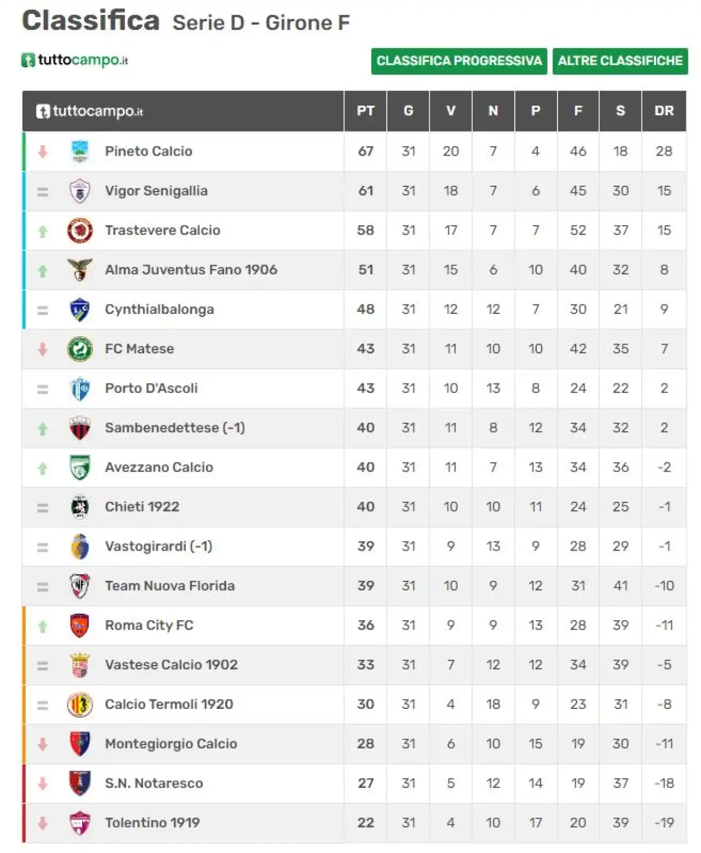Click the Vigor Senigallia team crest
The image size is (701, 853).
(x=80, y=191)
